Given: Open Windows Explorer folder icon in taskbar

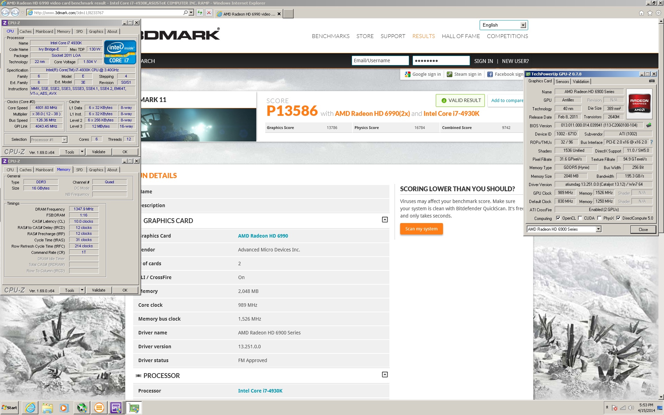Looking at the screenshot, I should 47,408.
